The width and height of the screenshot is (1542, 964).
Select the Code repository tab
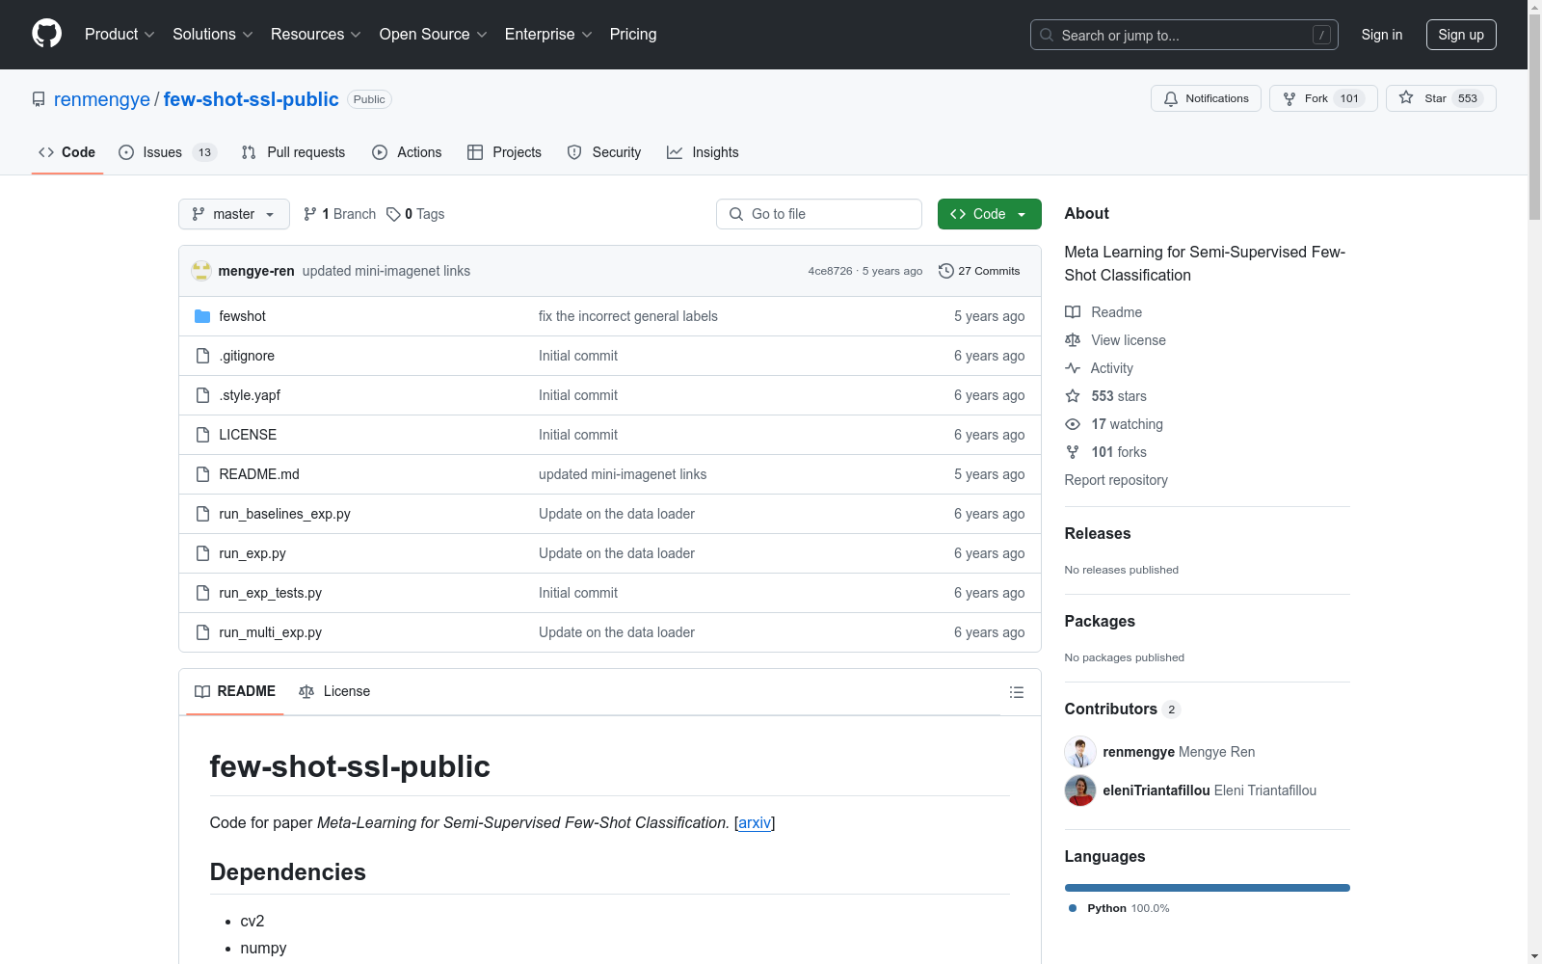(x=67, y=152)
